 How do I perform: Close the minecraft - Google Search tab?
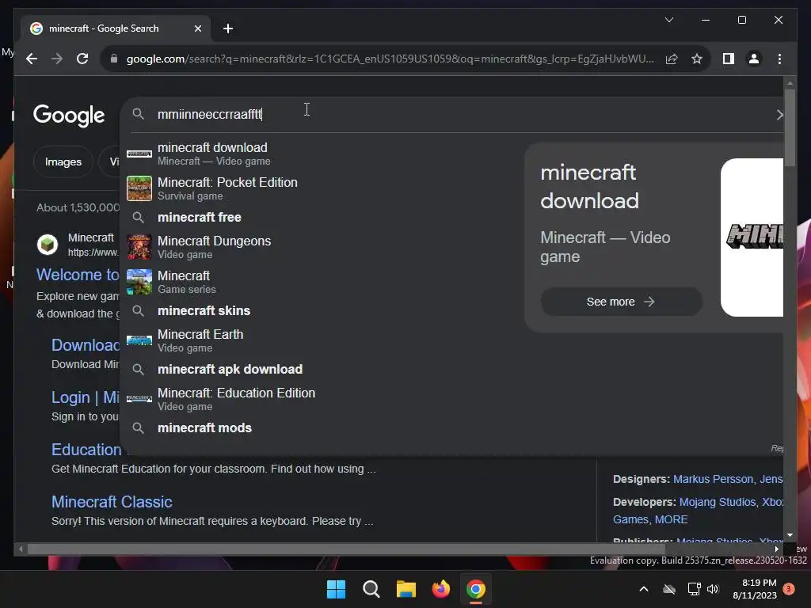197,28
